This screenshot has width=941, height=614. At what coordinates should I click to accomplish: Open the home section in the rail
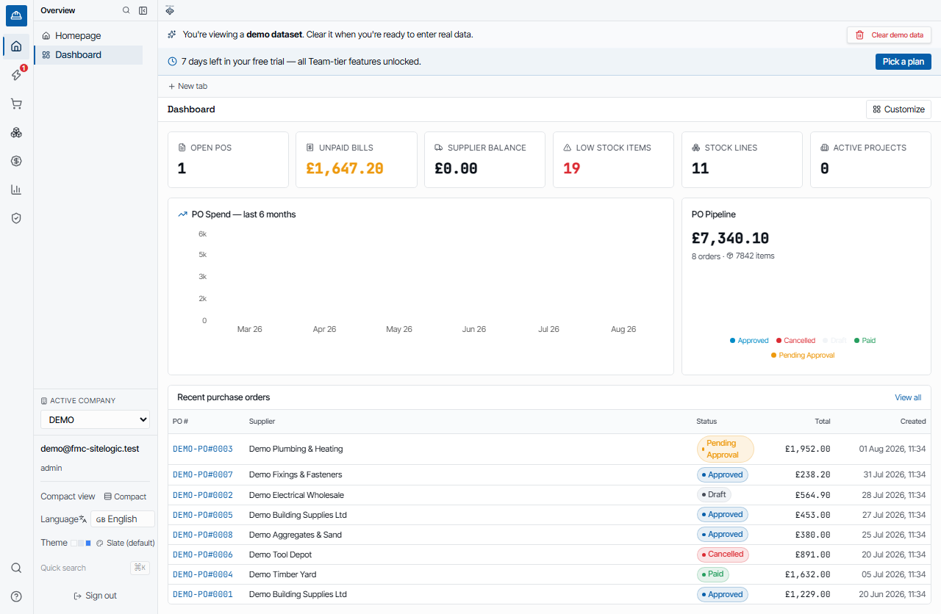(x=16, y=46)
